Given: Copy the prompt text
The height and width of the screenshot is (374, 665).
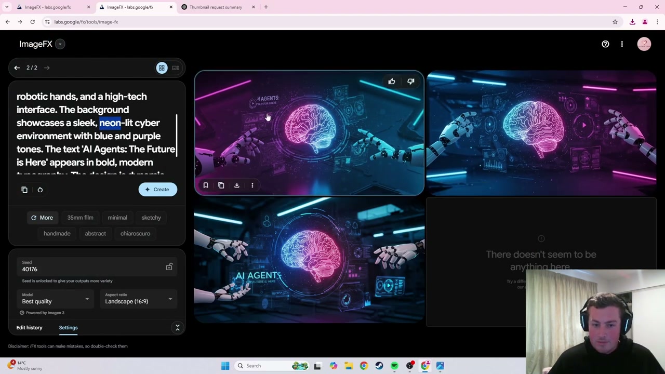Looking at the screenshot, I should pyautogui.click(x=24, y=190).
